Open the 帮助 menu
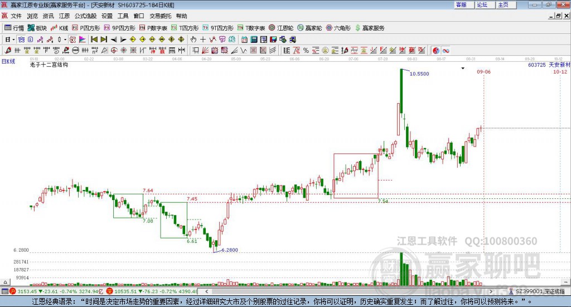This screenshot has height=307, width=571. click(181, 16)
